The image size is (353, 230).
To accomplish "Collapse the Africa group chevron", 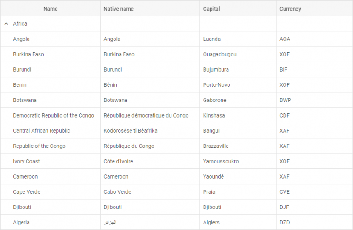I will pos(6,23).
